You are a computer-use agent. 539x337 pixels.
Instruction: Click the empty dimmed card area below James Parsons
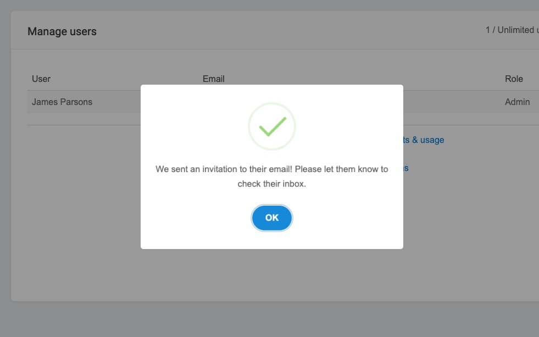[76, 206]
